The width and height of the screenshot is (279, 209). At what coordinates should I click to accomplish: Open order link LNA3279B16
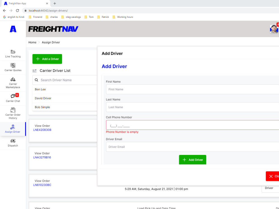point(42,157)
